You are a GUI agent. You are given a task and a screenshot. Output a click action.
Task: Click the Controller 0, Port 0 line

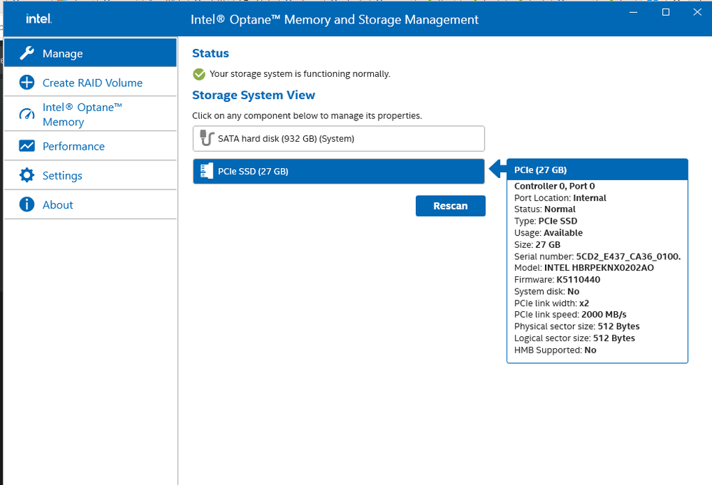(x=554, y=186)
